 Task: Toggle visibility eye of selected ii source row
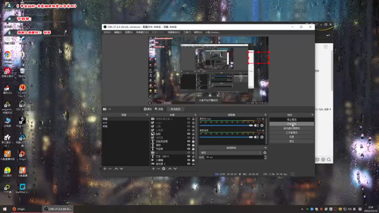pyautogui.click(x=189, y=152)
